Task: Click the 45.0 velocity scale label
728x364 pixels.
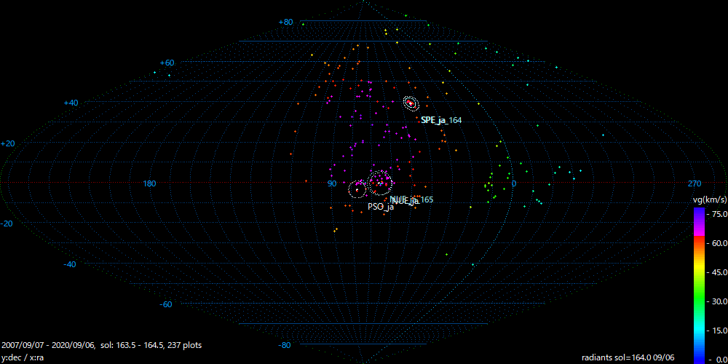Action: [x=719, y=272]
